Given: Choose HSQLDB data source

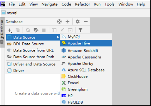Looking at the screenshot, I should [x=86, y=102].
